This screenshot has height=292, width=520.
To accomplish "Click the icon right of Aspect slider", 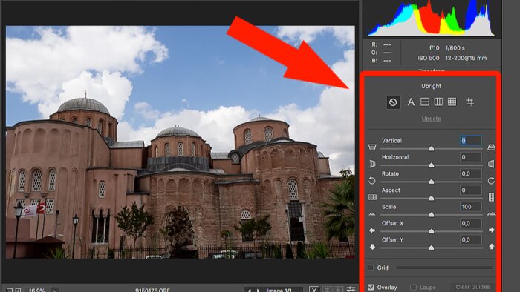I will click(x=491, y=197).
